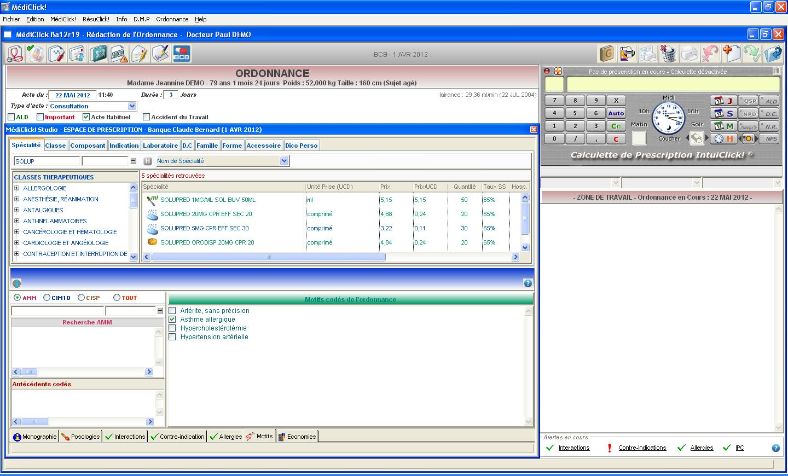
Task: Click the Contre-indications alert link
Action: point(642,448)
